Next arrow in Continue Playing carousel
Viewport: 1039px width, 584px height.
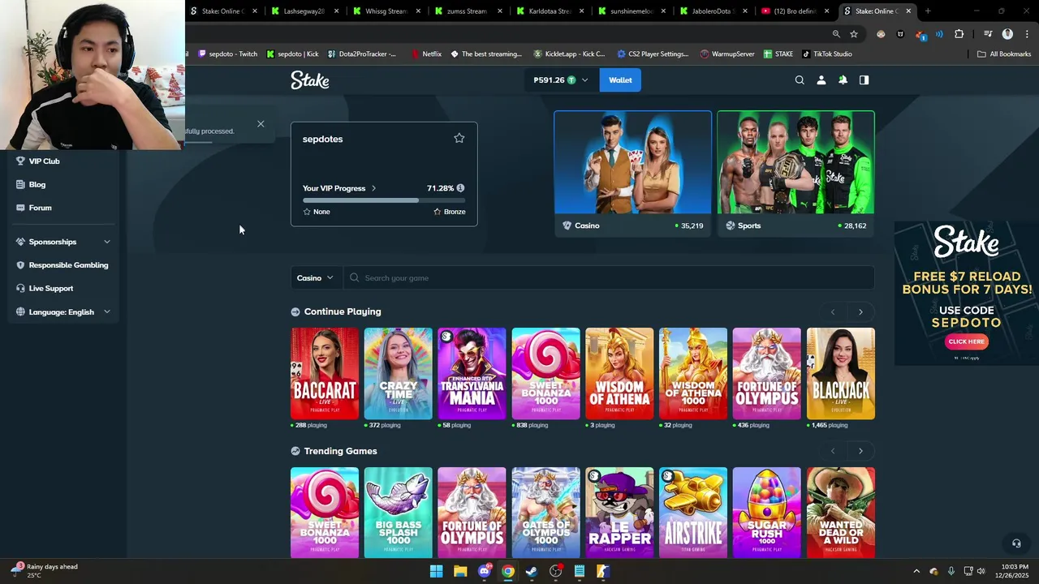coord(860,312)
